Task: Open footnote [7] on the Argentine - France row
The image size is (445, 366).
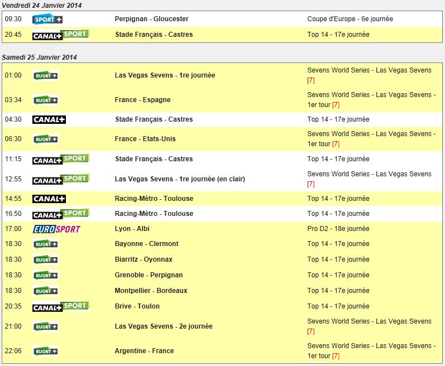Action: coord(336,356)
